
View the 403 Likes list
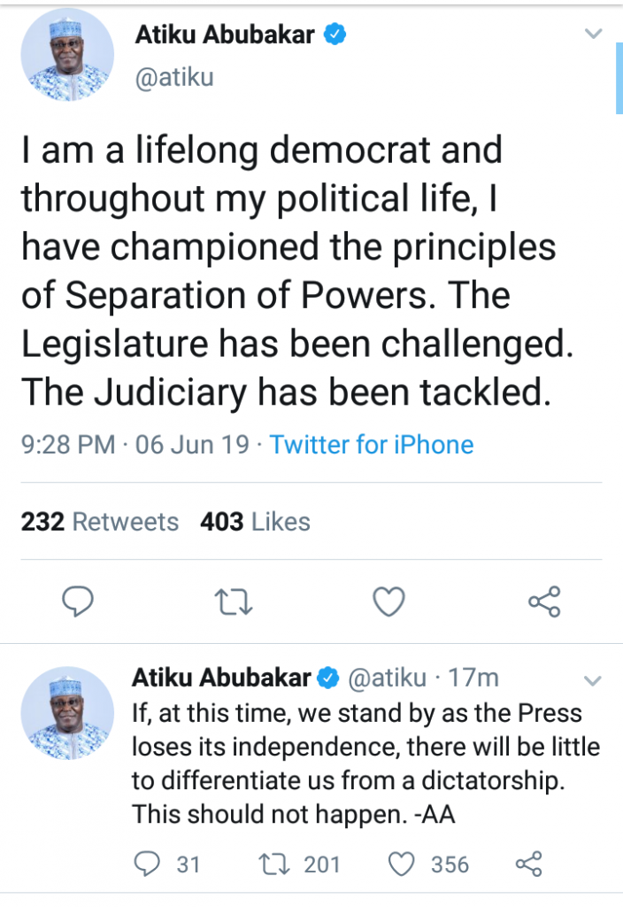pos(255,522)
